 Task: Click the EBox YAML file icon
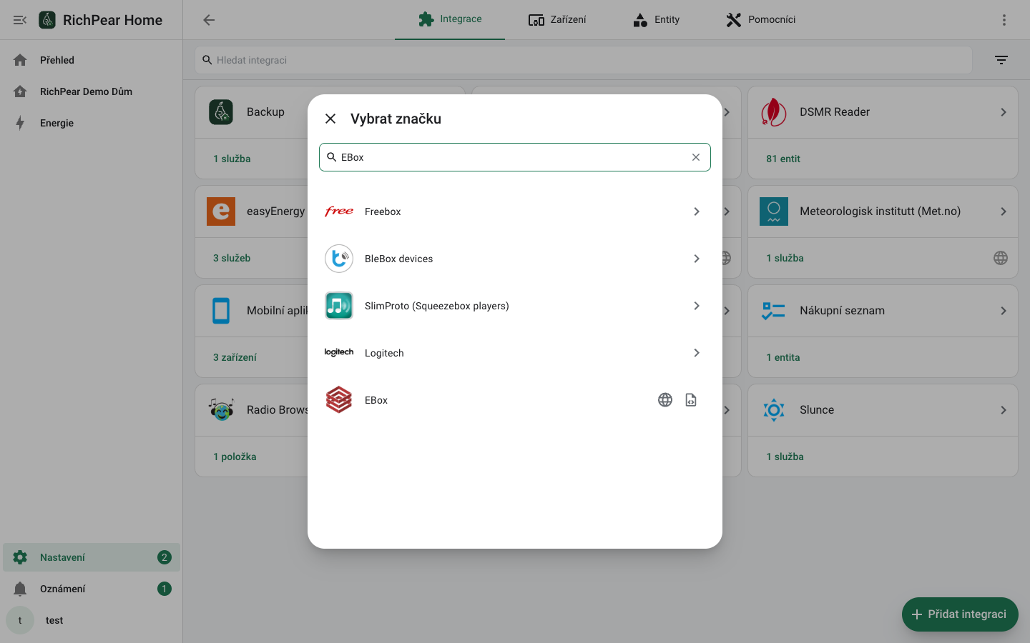(691, 400)
